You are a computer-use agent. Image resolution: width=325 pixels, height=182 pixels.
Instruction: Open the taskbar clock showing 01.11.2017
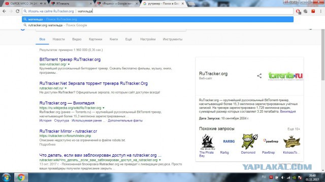point(312,177)
